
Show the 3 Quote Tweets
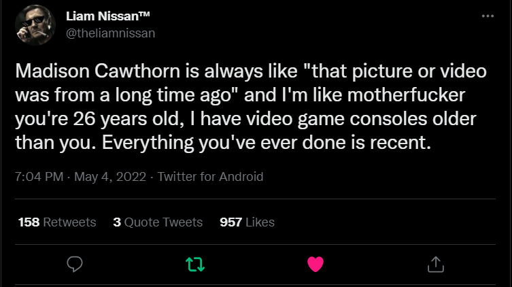click(x=158, y=222)
